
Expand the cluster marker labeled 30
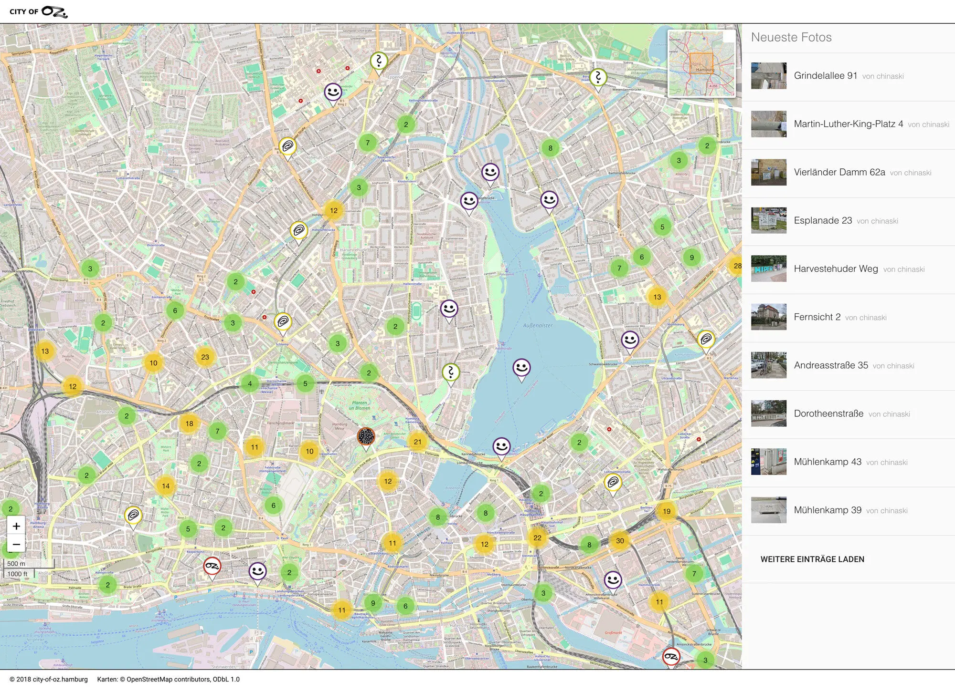[620, 541]
